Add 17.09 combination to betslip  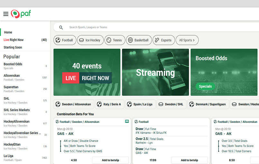[190, 160]
